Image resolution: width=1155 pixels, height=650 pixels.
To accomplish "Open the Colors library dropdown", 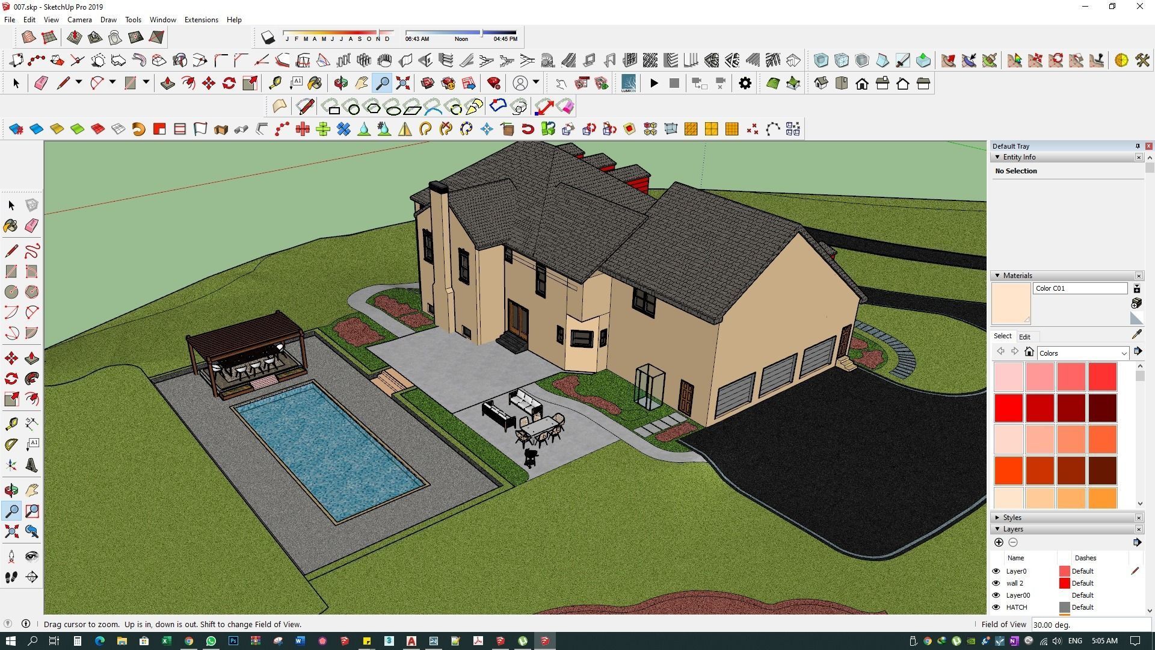I will (1082, 353).
